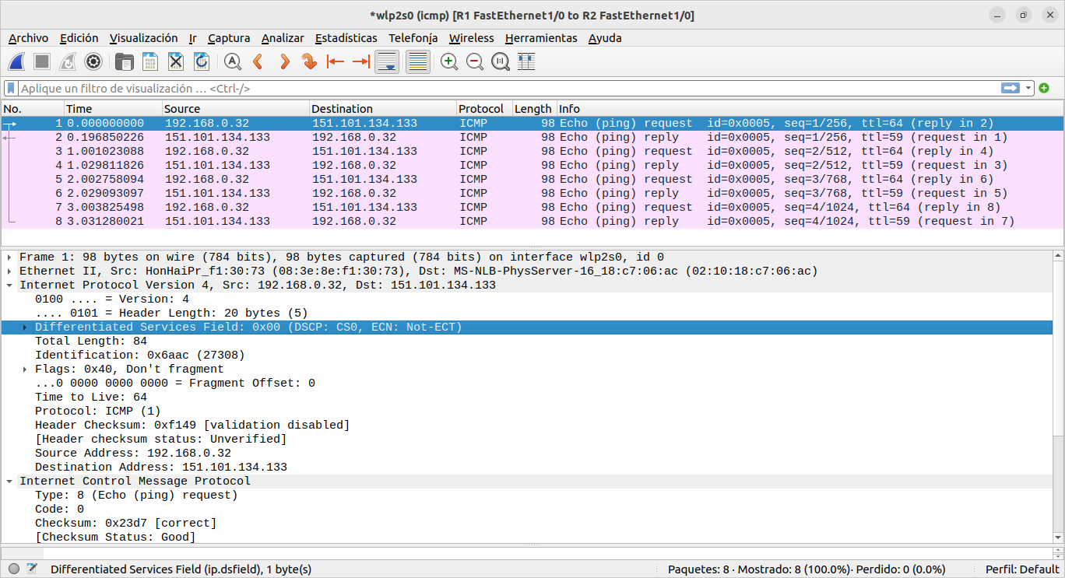Open capture file properties status icon
This screenshot has height=578, width=1065.
[32, 569]
